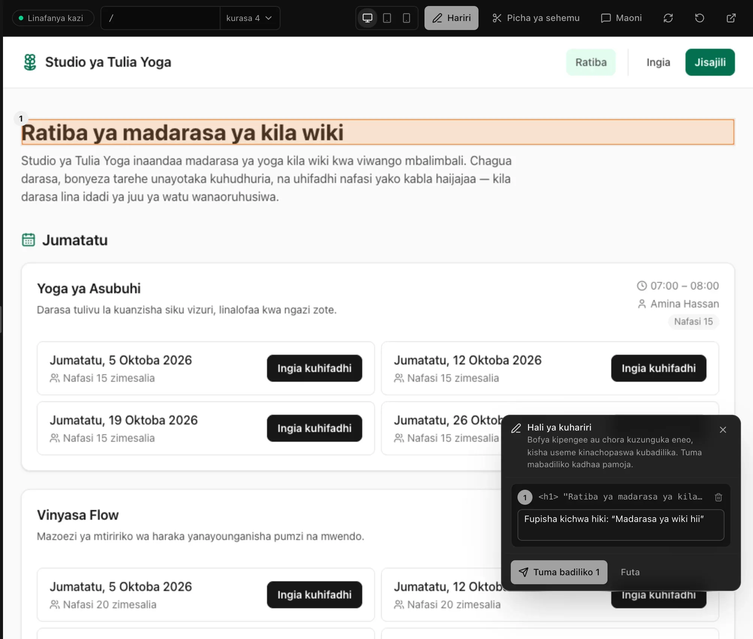Ingia kuhifadhi for Vinyasa Flow 5 Oktoba

(315, 595)
